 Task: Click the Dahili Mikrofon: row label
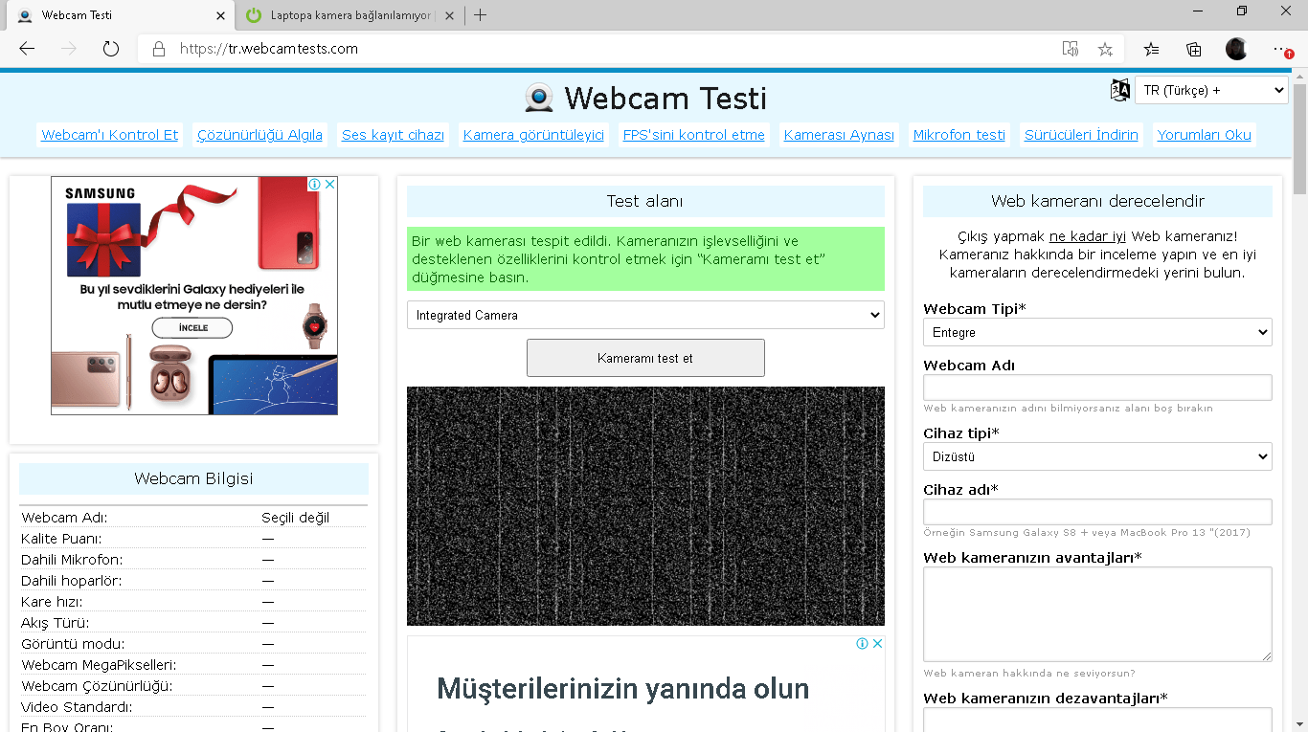tap(72, 560)
